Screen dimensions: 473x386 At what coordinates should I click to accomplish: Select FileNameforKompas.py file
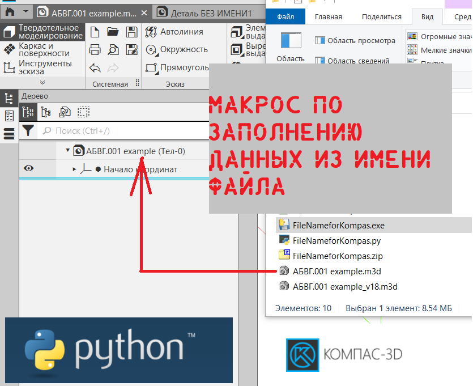(x=330, y=240)
